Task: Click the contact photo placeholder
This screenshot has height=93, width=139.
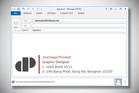Action: point(118,82)
